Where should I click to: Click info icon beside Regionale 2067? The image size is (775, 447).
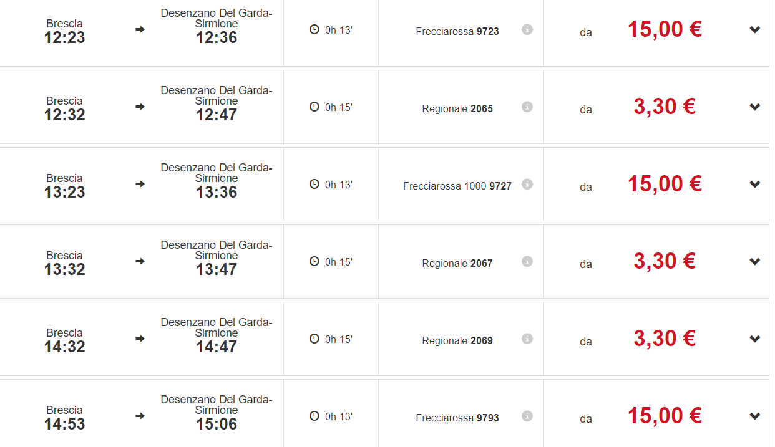click(527, 262)
